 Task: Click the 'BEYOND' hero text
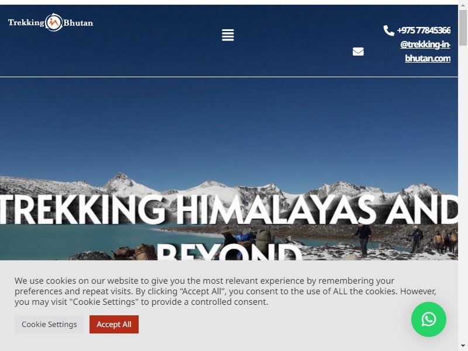tap(229, 252)
